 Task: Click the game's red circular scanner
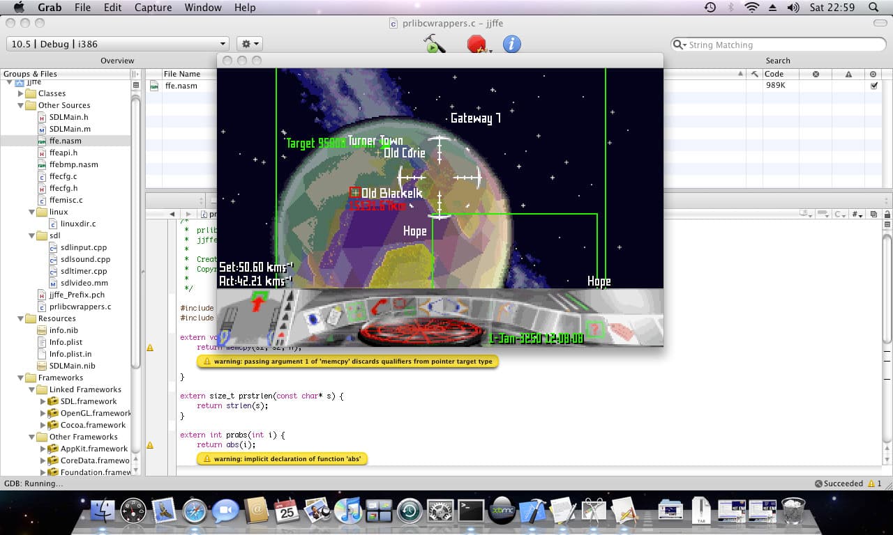pos(420,331)
